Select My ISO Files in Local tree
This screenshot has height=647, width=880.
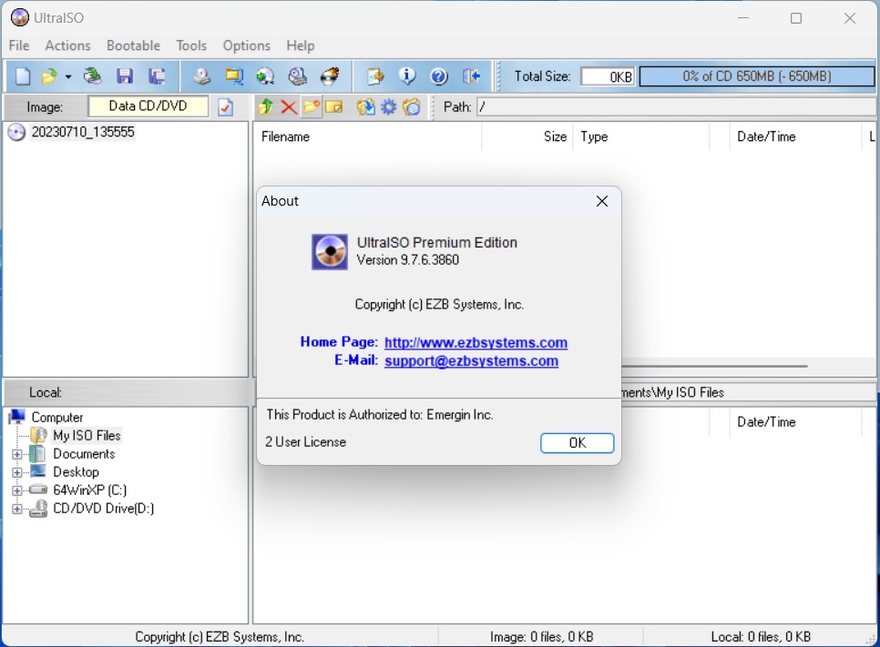pyautogui.click(x=87, y=436)
